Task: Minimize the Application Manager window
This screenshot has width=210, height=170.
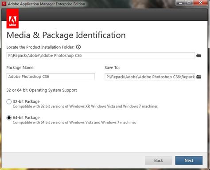Action: tap(180, 3)
